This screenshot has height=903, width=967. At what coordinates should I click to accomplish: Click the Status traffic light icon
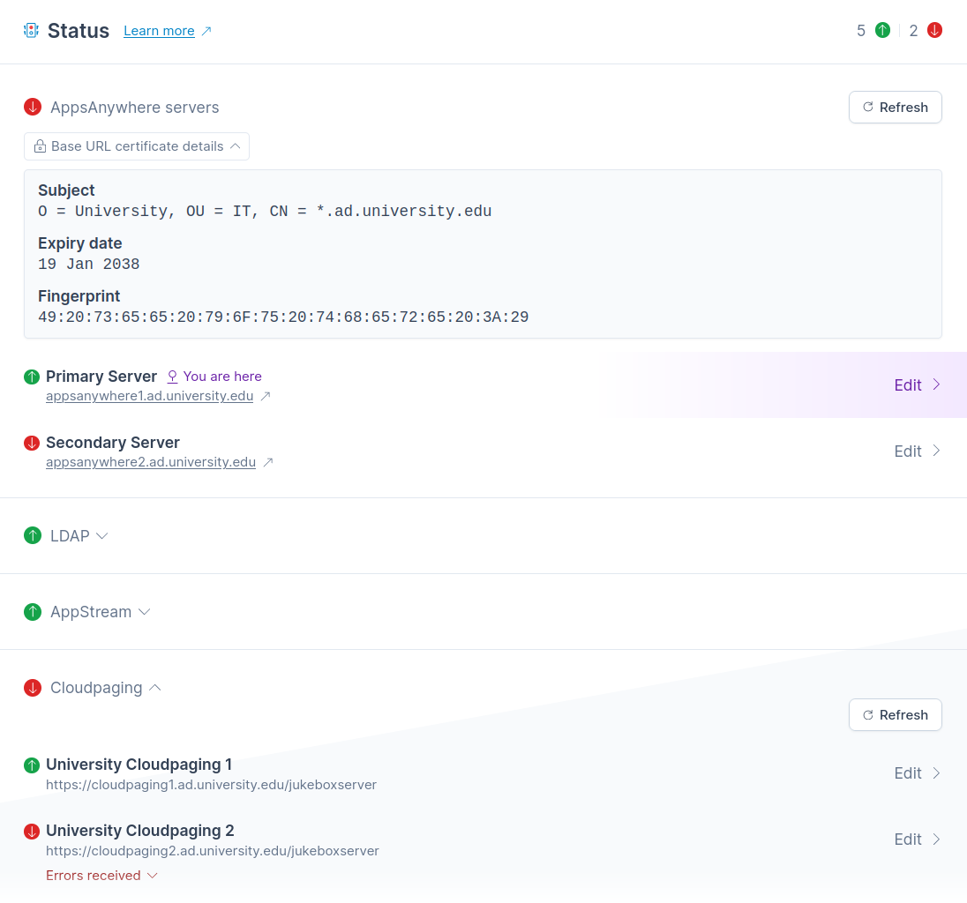pyautogui.click(x=32, y=31)
